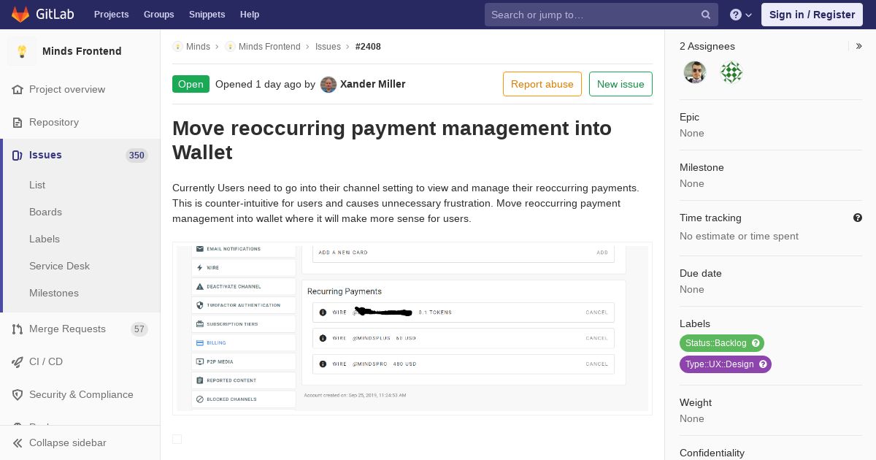Image resolution: width=876 pixels, height=460 pixels.
Task: Open Snippets in top navigation
Action: 207,15
